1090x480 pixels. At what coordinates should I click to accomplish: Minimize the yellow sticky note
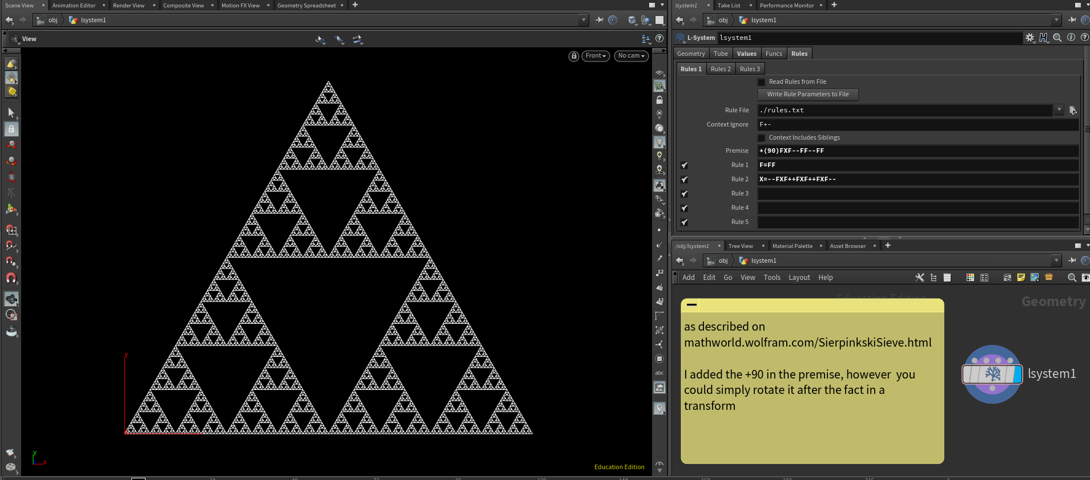[x=691, y=305]
